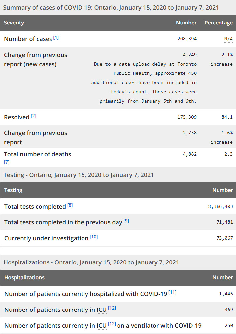Viewport: 236px width, 334px height.
Task: Open footnote 2 next to Resolved
Action: [x=34, y=116]
